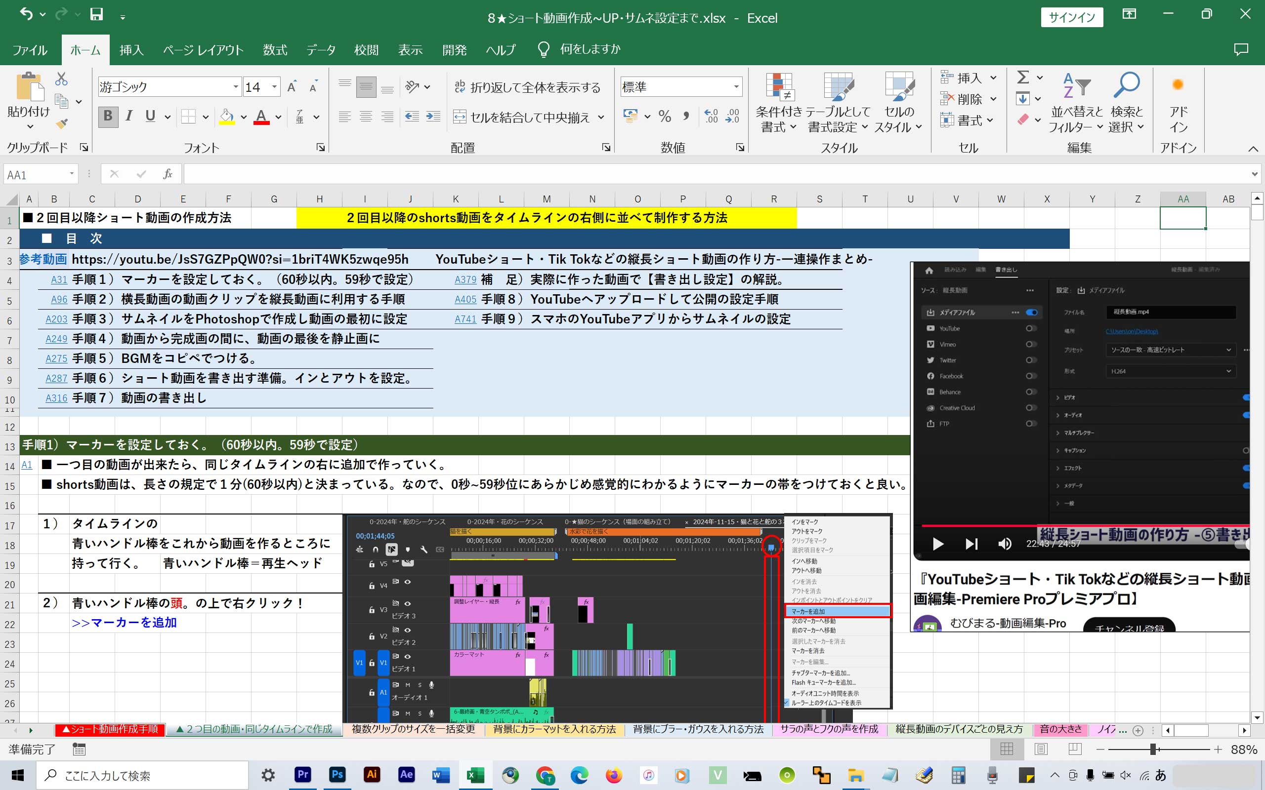The image size is (1265, 790).
Task: Open the 数式 ribbon tab
Action: pos(275,49)
